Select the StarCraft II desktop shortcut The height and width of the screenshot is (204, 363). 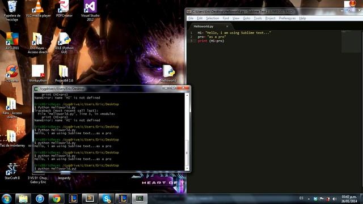(12, 171)
